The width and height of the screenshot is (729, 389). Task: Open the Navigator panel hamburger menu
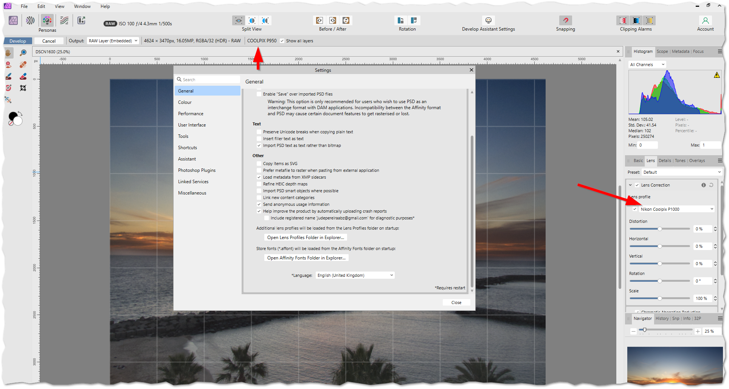click(720, 318)
